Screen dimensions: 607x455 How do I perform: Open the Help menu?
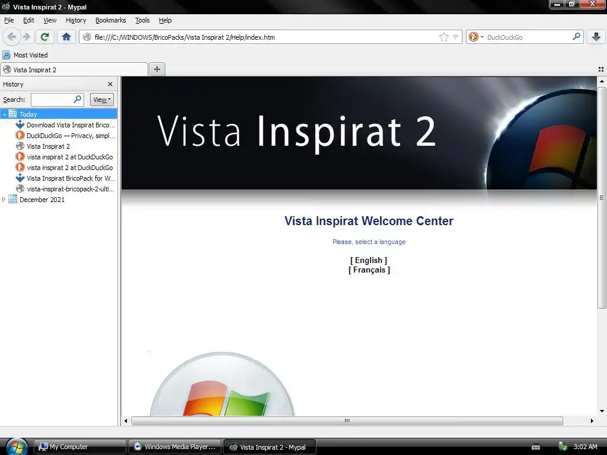coord(165,20)
